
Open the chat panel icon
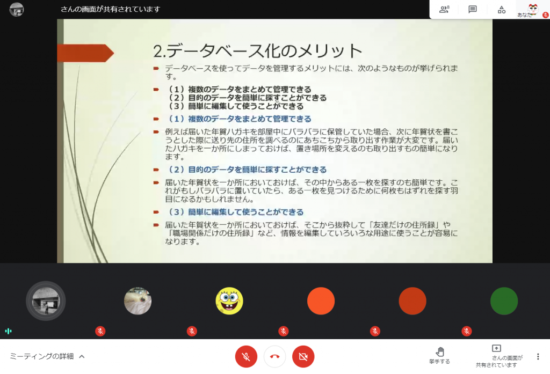473,9
